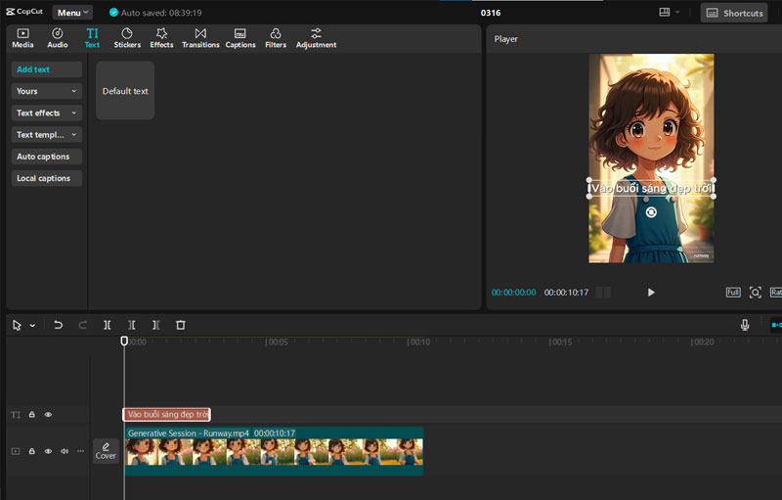Switch to the Audio tab
The width and height of the screenshot is (782, 500).
pos(58,38)
